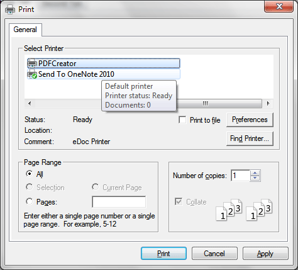This screenshot has height=270, width=298.
Task: Open printer Preferences
Action: point(250,120)
